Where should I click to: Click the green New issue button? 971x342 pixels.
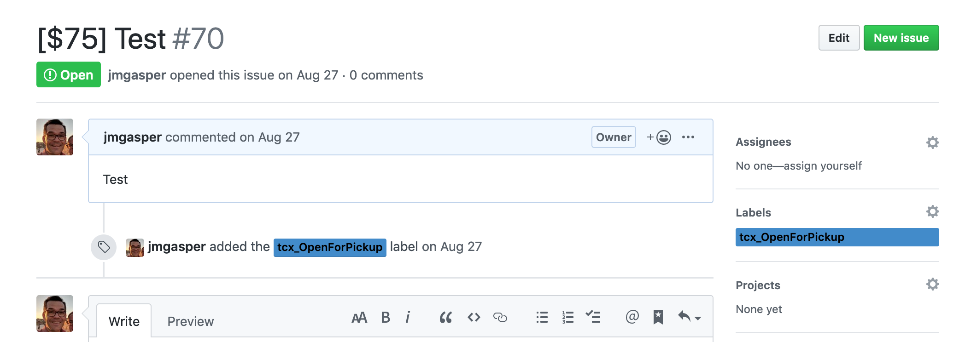(901, 38)
